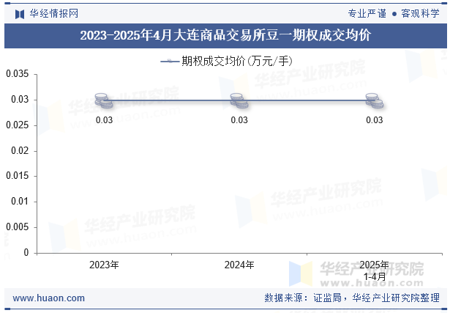The height and width of the screenshot is (313, 450).
Task: Open the www.huaon.com footer link
Action: pyautogui.click(x=49, y=298)
